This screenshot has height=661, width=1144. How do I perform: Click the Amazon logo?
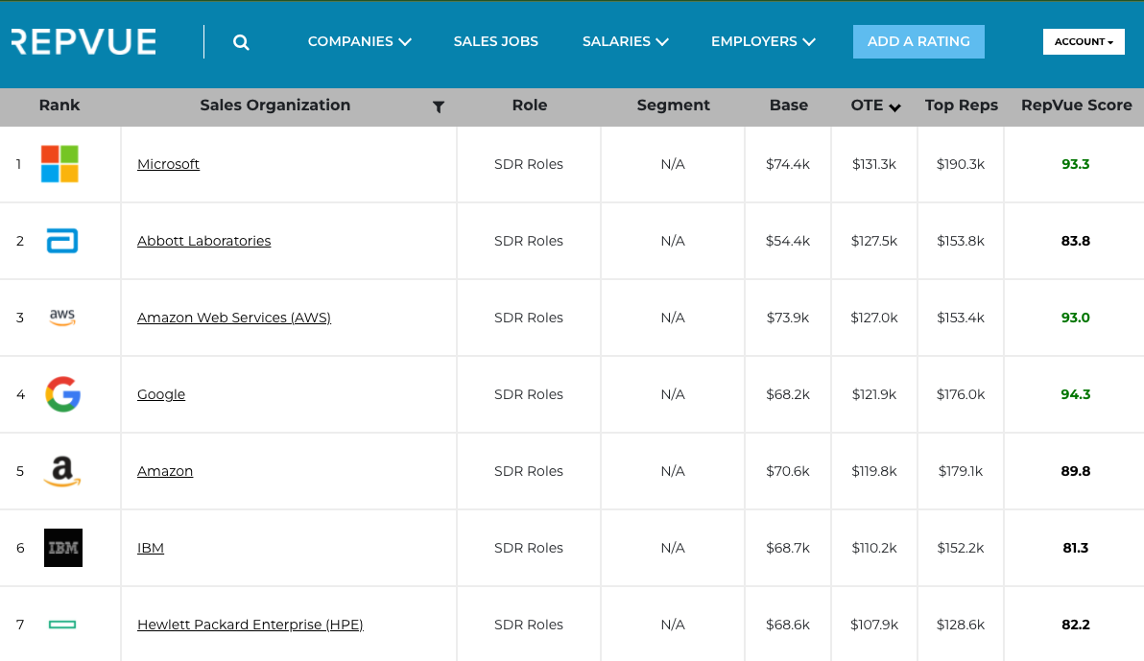click(62, 471)
